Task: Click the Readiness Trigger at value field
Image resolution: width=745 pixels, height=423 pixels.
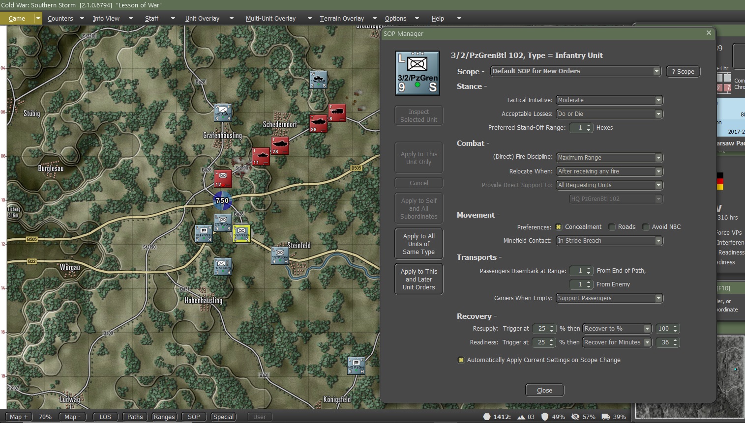Action: 544,342
